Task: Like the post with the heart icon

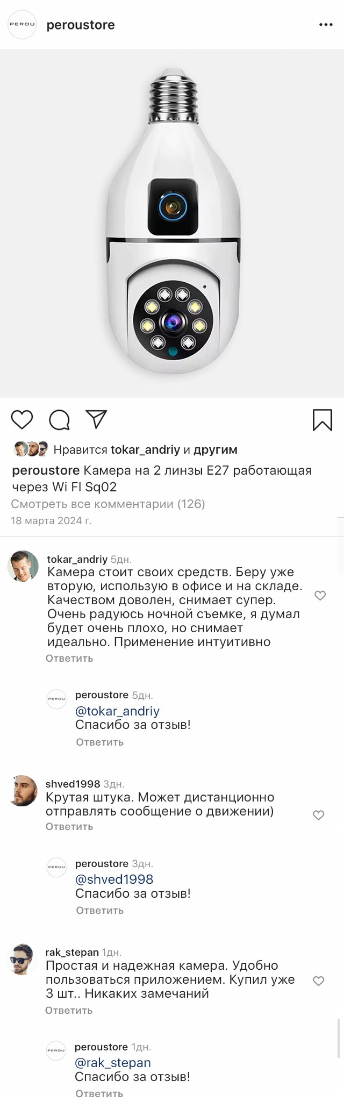Action: pyautogui.click(x=22, y=419)
